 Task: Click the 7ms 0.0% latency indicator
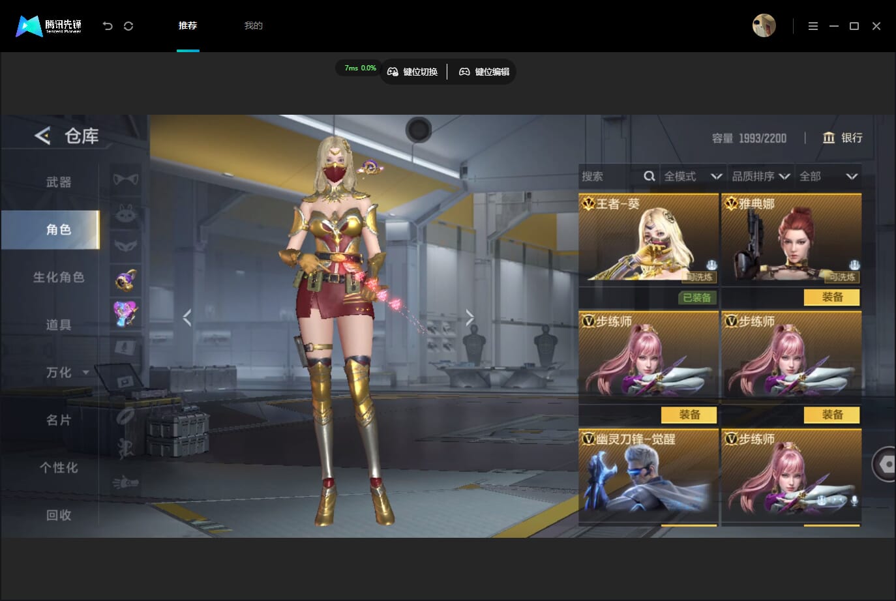(x=360, y=68)
